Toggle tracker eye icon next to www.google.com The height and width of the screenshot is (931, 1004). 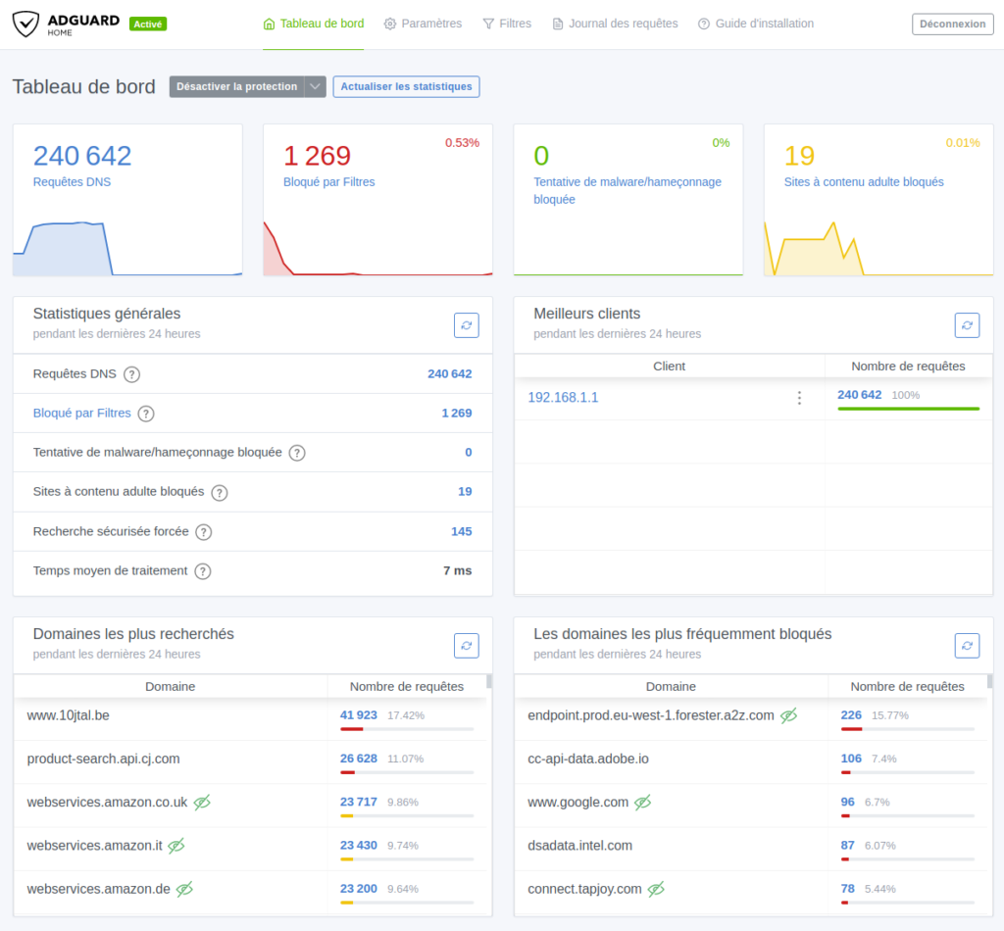[642, 803]
